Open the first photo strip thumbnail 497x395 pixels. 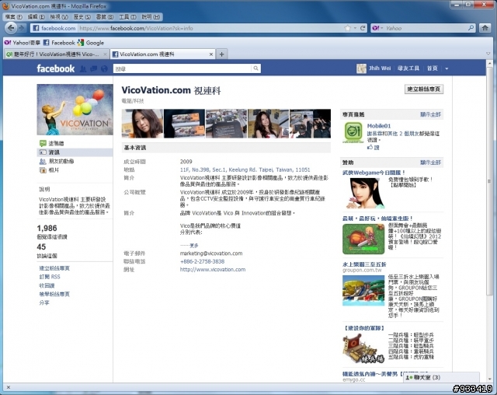142,124
